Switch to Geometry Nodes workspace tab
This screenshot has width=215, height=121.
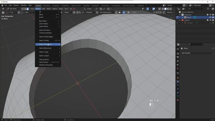[x=129, y=6]
